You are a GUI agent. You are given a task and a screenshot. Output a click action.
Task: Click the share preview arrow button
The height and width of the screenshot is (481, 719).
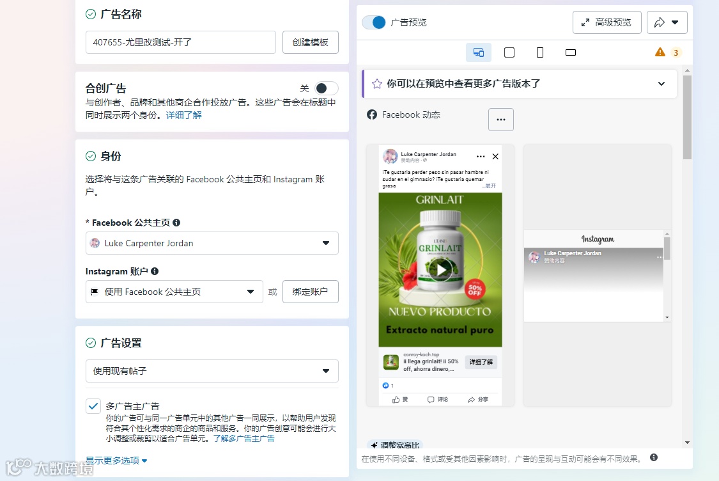pyautogui.click(x=660, y=22)
